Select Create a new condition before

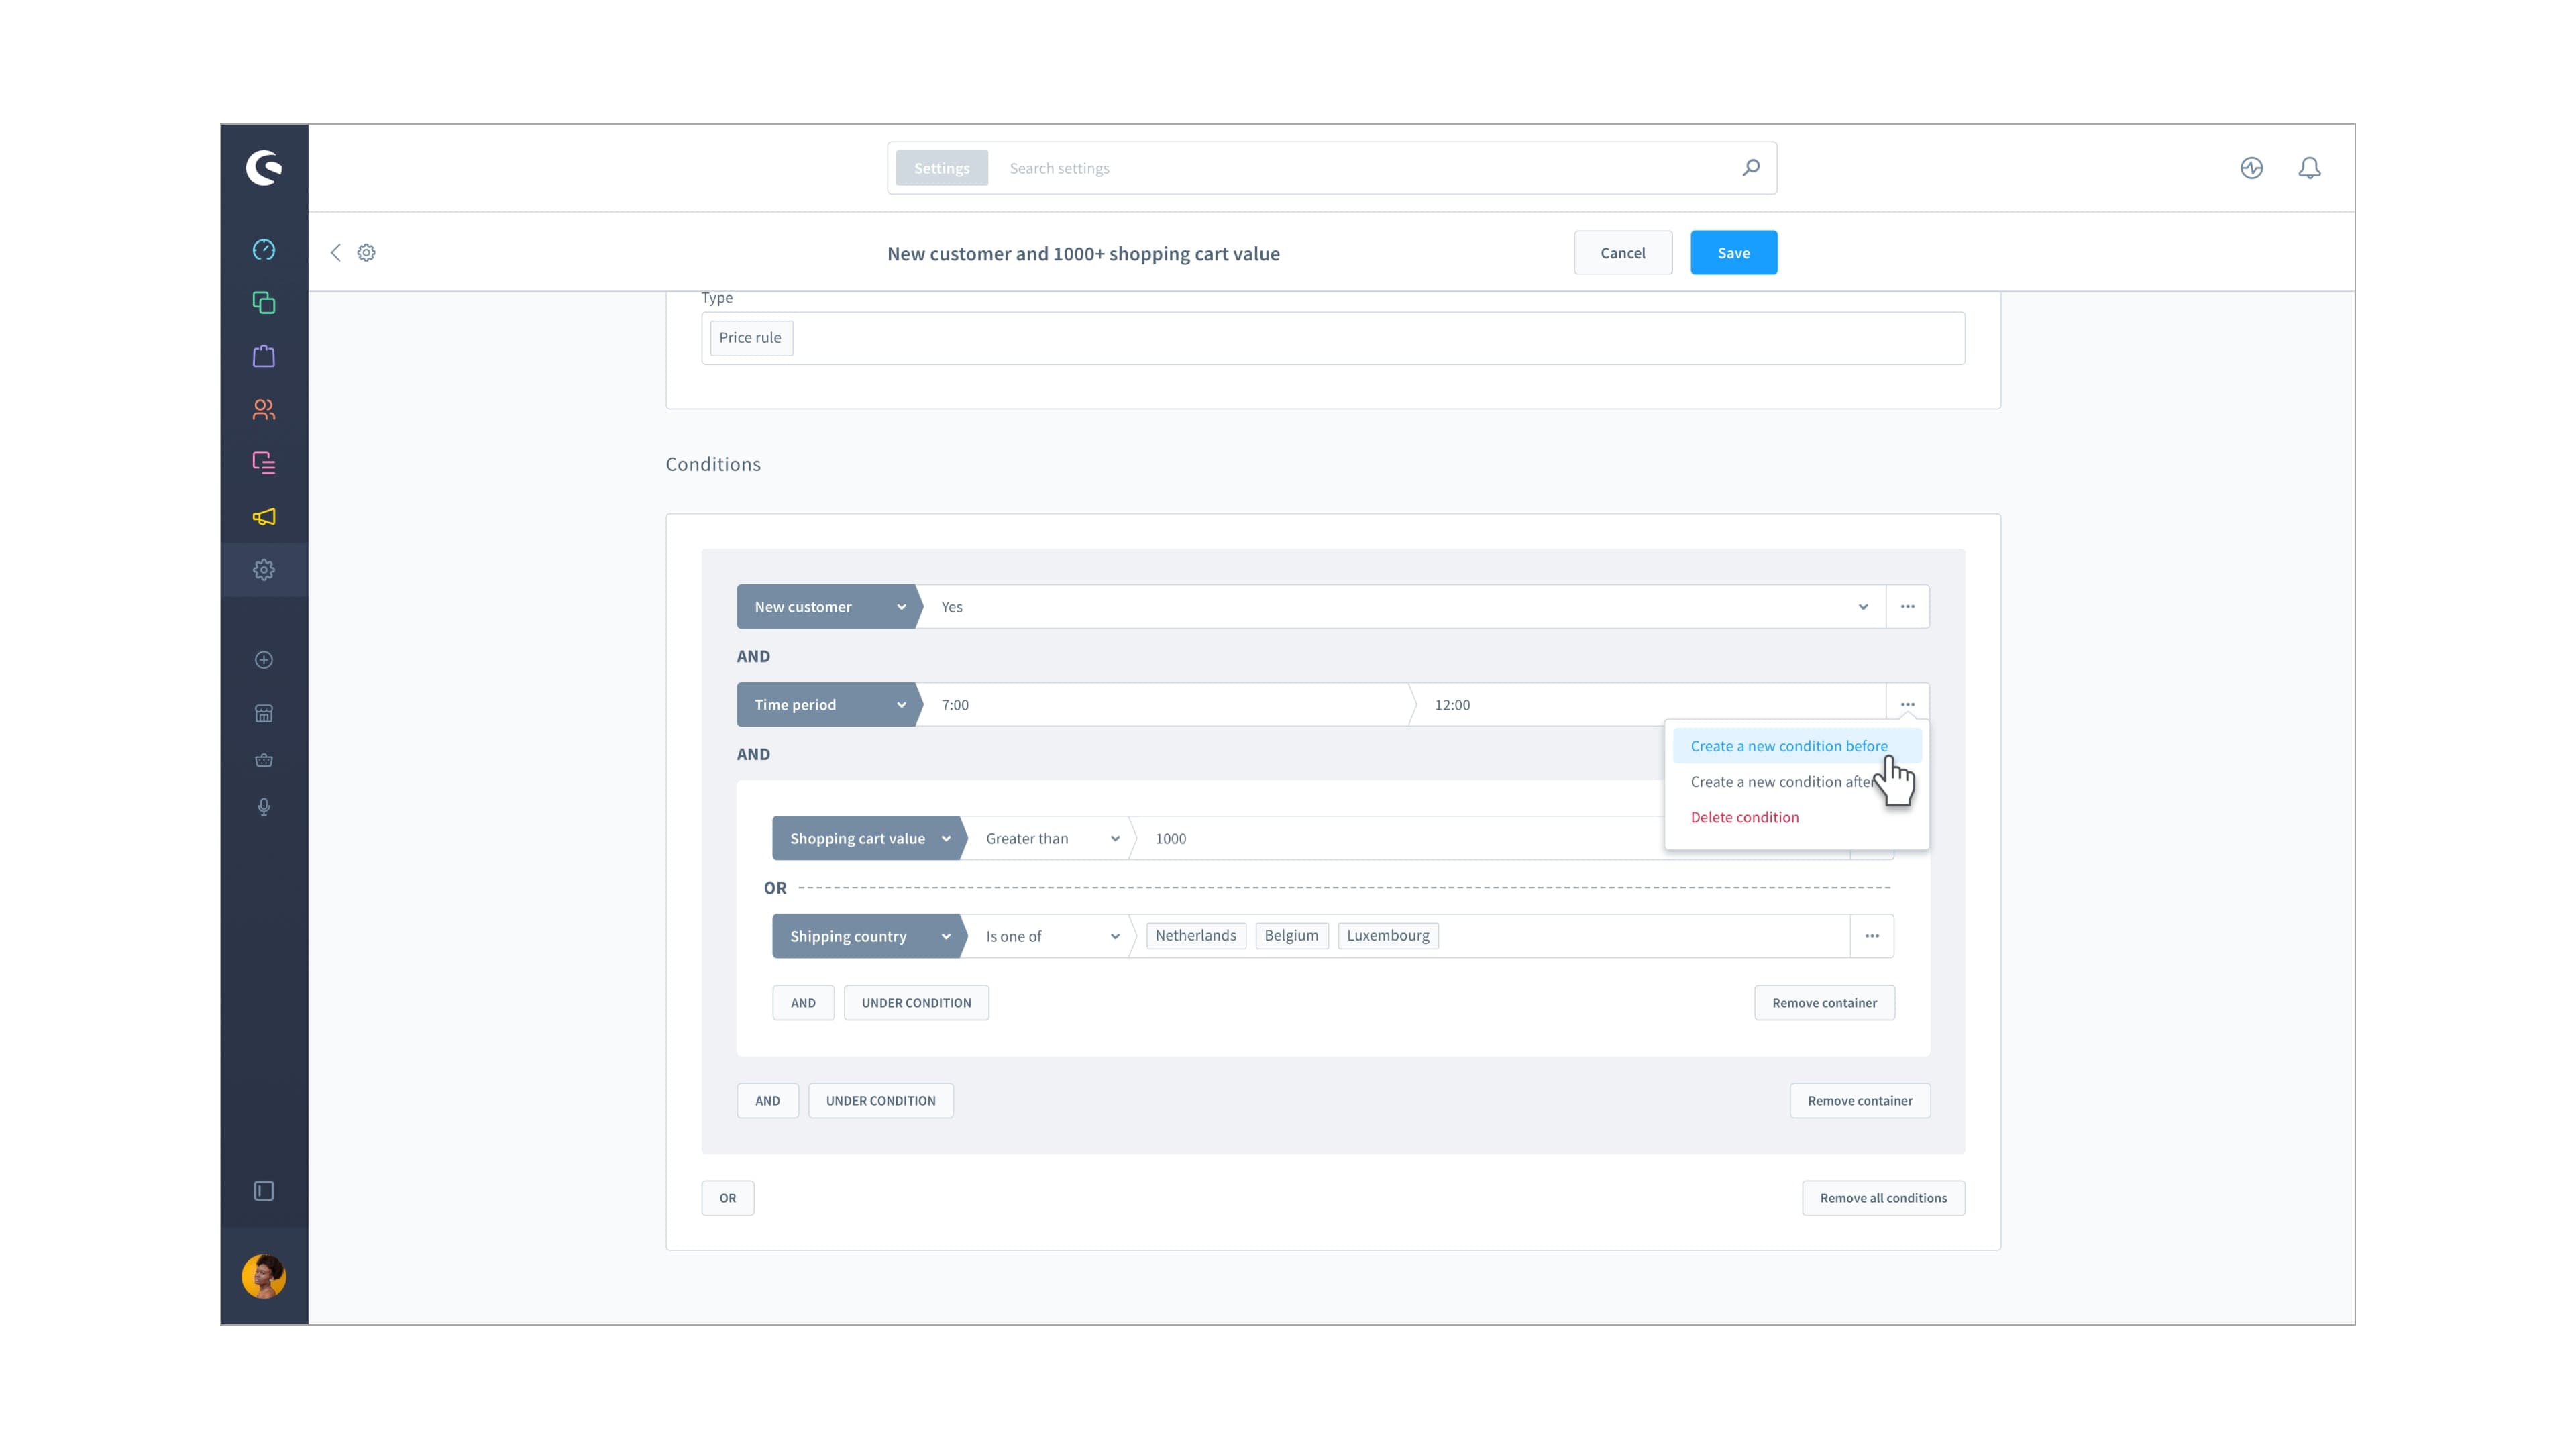tap(1788, 746)
